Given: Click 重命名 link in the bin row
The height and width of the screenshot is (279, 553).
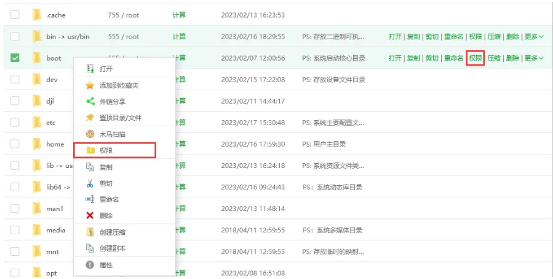Looking at the screenshot, I should [x=453, y=37].
